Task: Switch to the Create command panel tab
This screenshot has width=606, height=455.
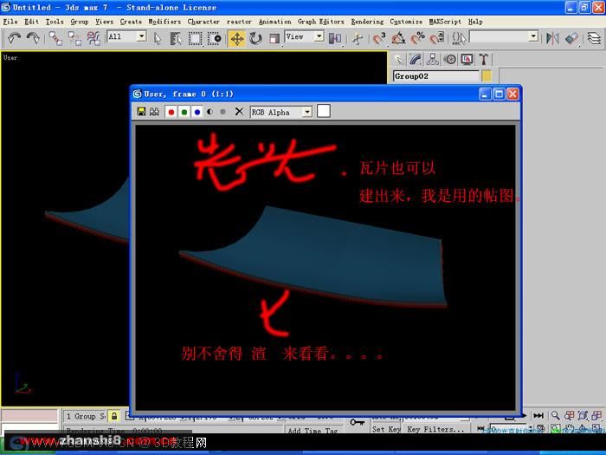Action: coord(398,59)
